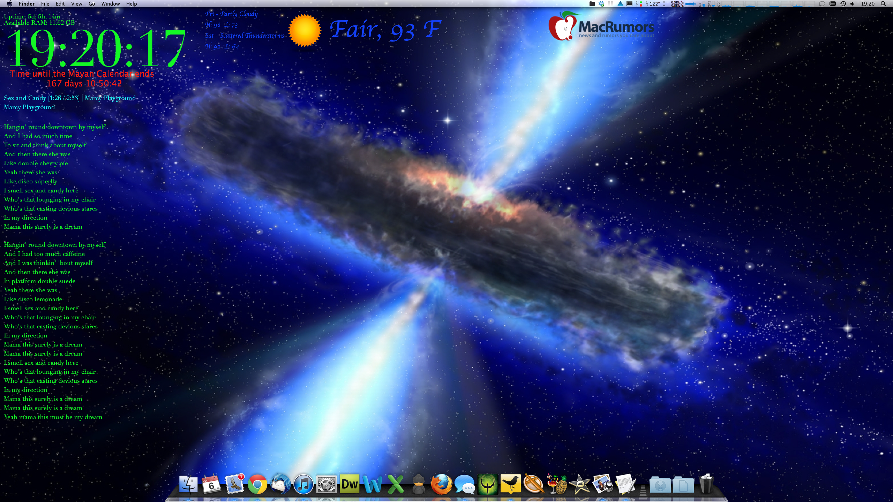Open Firefox browser from Dock
This screenshot has width=893, height=502.
442,484
